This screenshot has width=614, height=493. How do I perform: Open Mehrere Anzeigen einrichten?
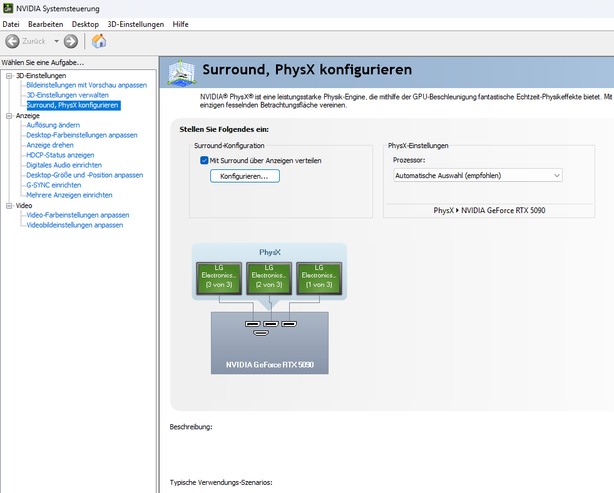pos(69,195)
